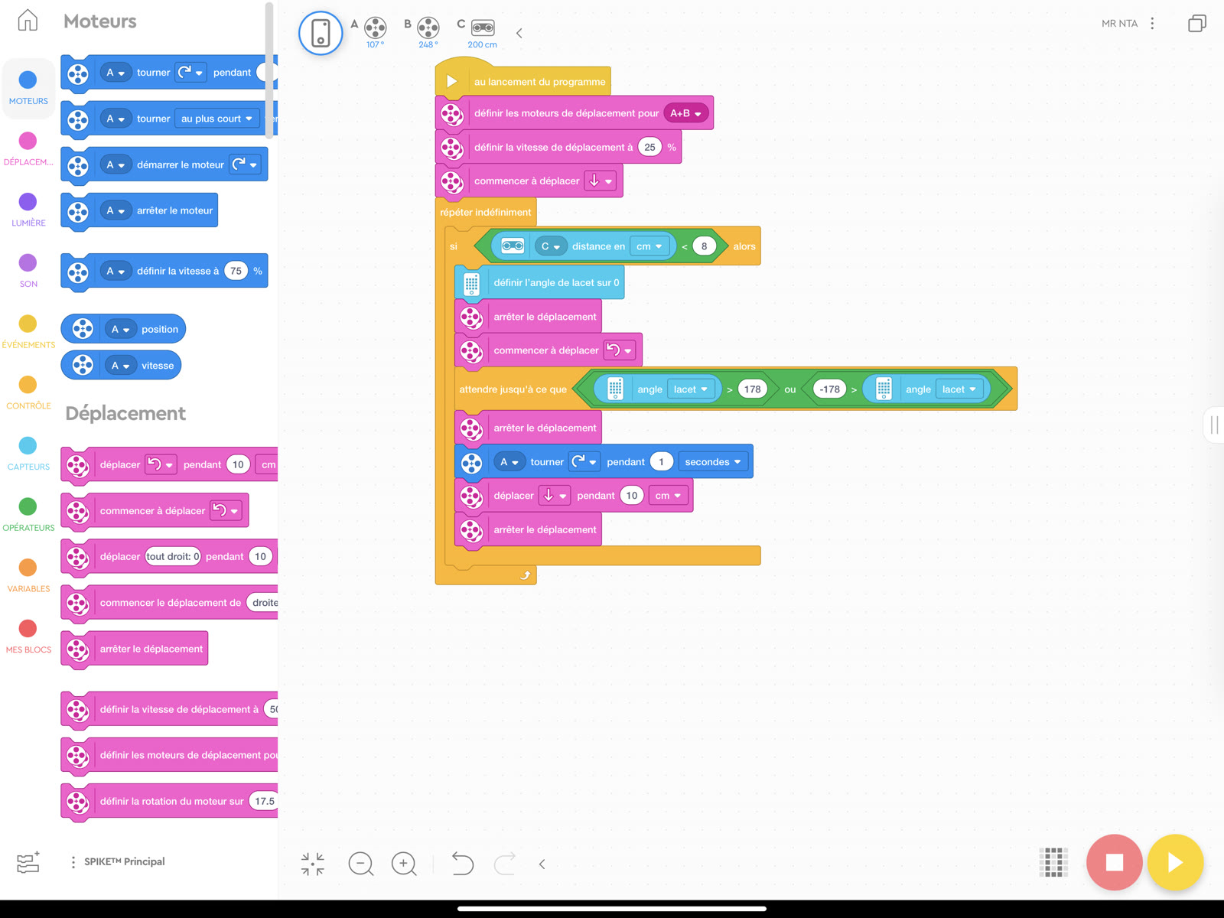Open the side panel handle on right edge
The height and width of the screenshot is (918, 1224).
click(1214, 425)
